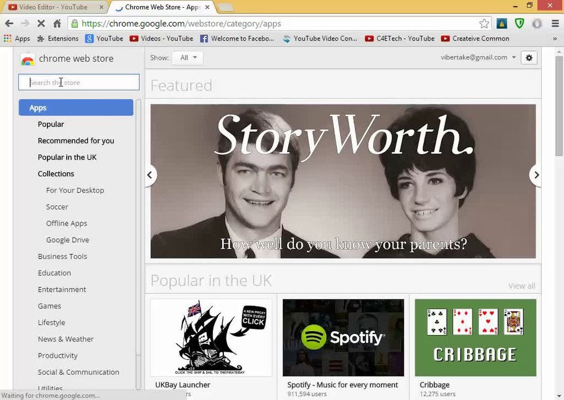Image resolution: width=564 pixels, height=400 pixels.
Task: Open the Show: All dropdown
Action: coord(187,58)
